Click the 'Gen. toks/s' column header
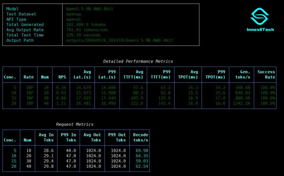 point(243,75)
